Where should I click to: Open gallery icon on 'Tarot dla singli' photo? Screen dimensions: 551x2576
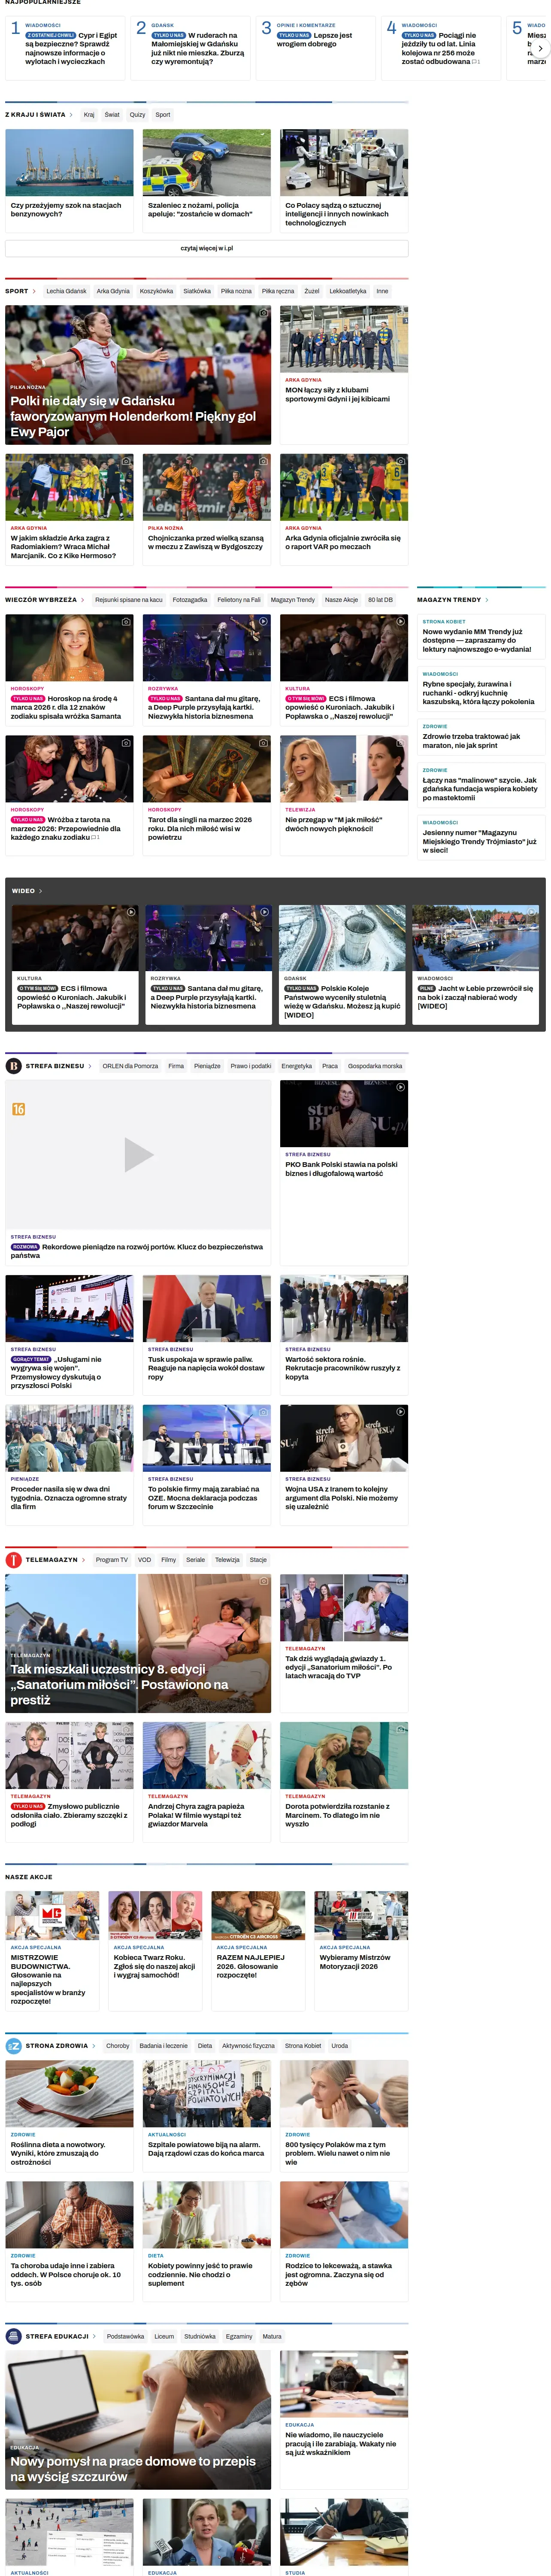pyautogui.click(x=263, y=743)
